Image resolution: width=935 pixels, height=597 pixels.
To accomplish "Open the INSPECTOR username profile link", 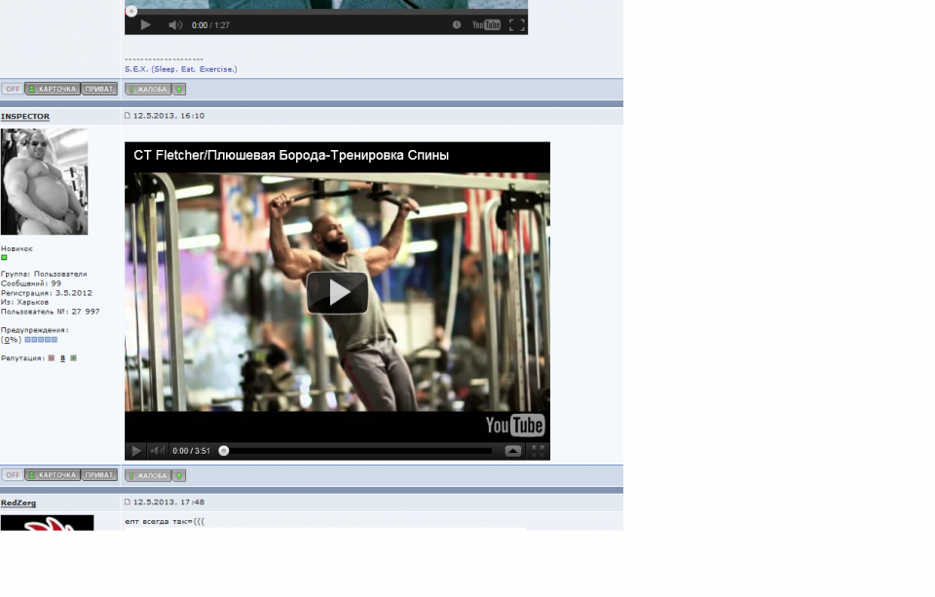I will (25, 117).
